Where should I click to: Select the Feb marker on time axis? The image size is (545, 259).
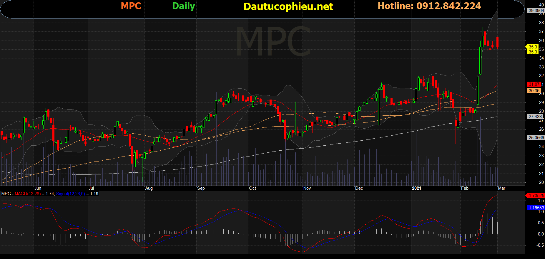[x=465, y=188]
